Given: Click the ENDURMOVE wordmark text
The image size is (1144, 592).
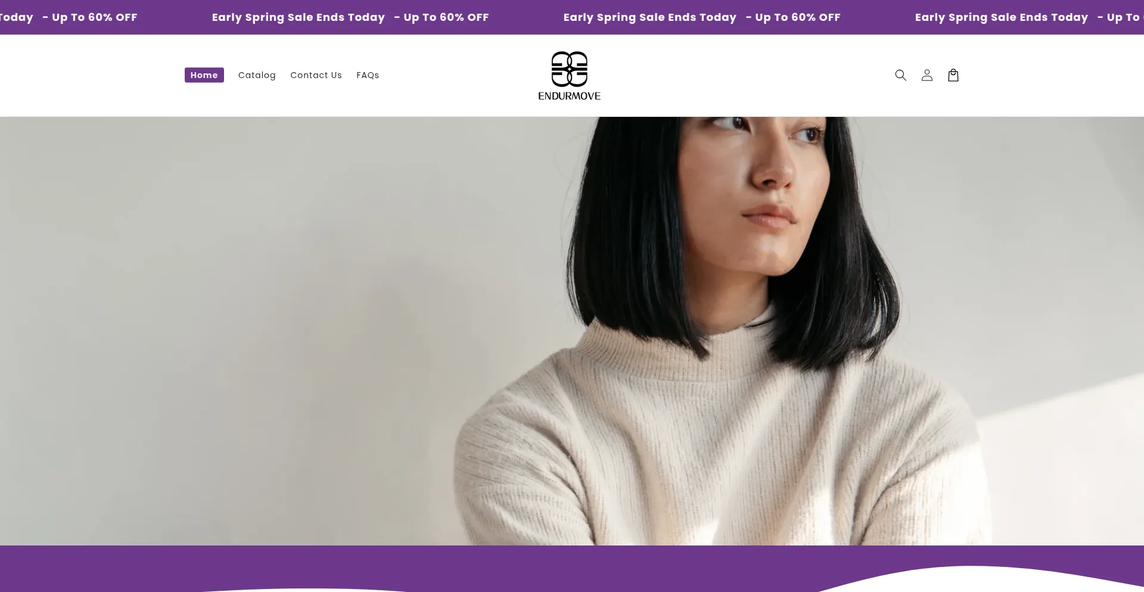Looking at the screenshot, I should pyautogui.click(x=569, y=96).
